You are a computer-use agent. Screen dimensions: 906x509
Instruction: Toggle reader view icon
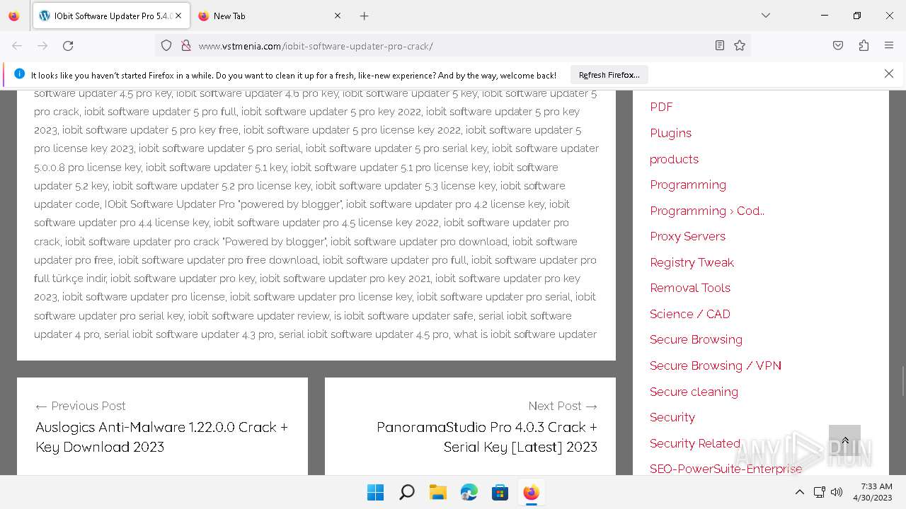tap(720, 46)
